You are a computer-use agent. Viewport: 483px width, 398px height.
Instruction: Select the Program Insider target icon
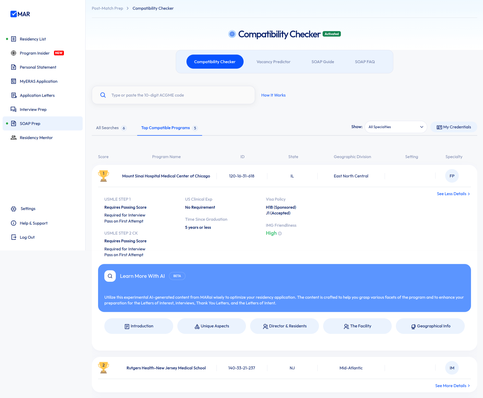point(14,53)
